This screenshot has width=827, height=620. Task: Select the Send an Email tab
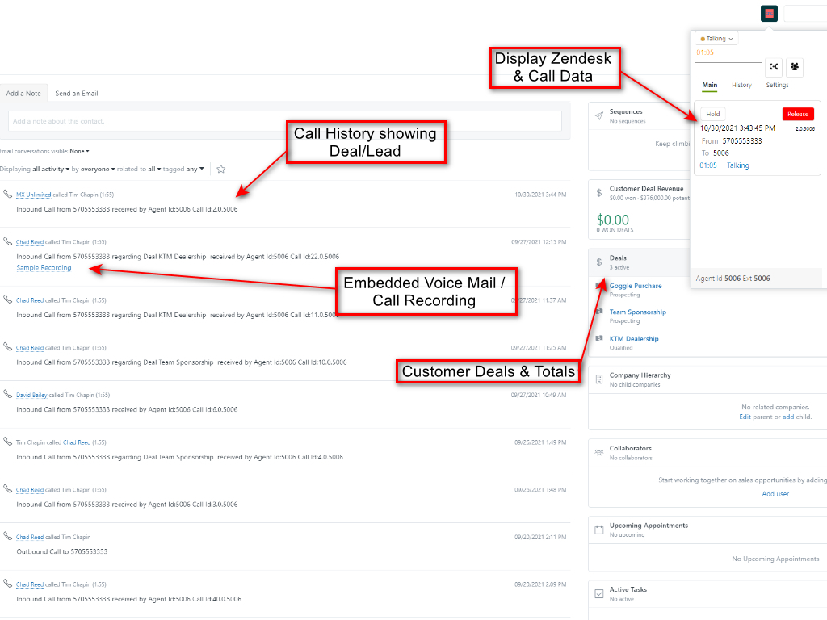[x=77, y=94]
